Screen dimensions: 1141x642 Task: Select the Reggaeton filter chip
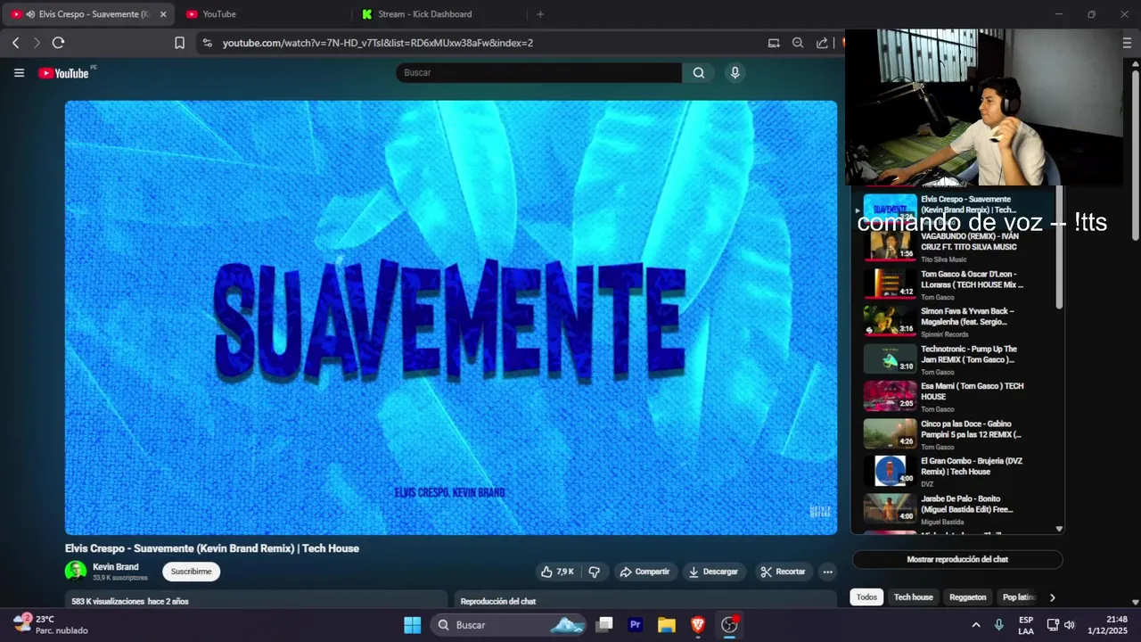(x=968, y=597)
